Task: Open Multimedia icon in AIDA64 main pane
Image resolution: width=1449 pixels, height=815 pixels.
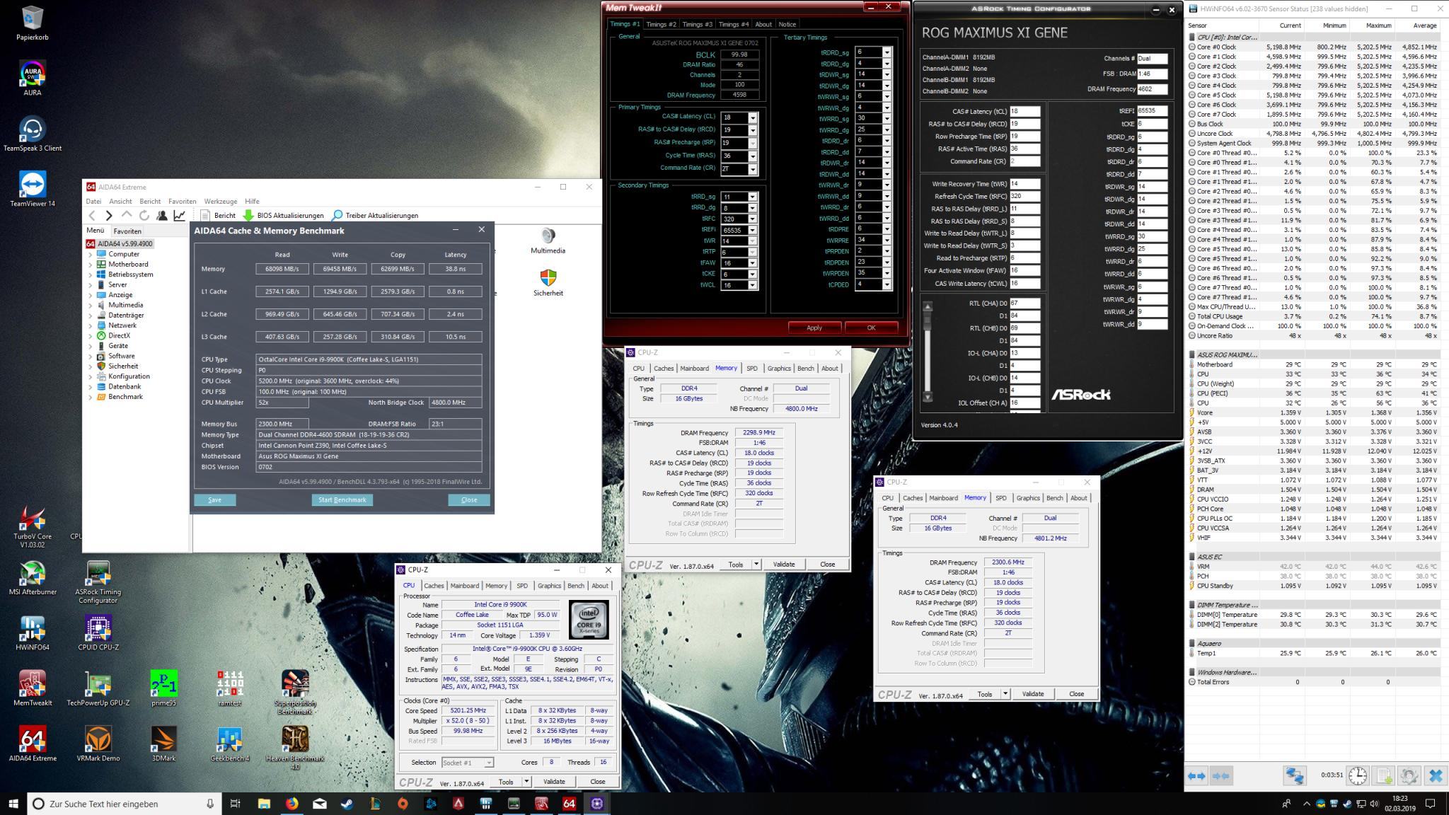Action: point(548,241)
